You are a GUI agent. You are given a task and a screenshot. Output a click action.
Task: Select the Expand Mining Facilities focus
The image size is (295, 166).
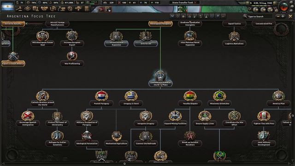[x=175, y=119]
